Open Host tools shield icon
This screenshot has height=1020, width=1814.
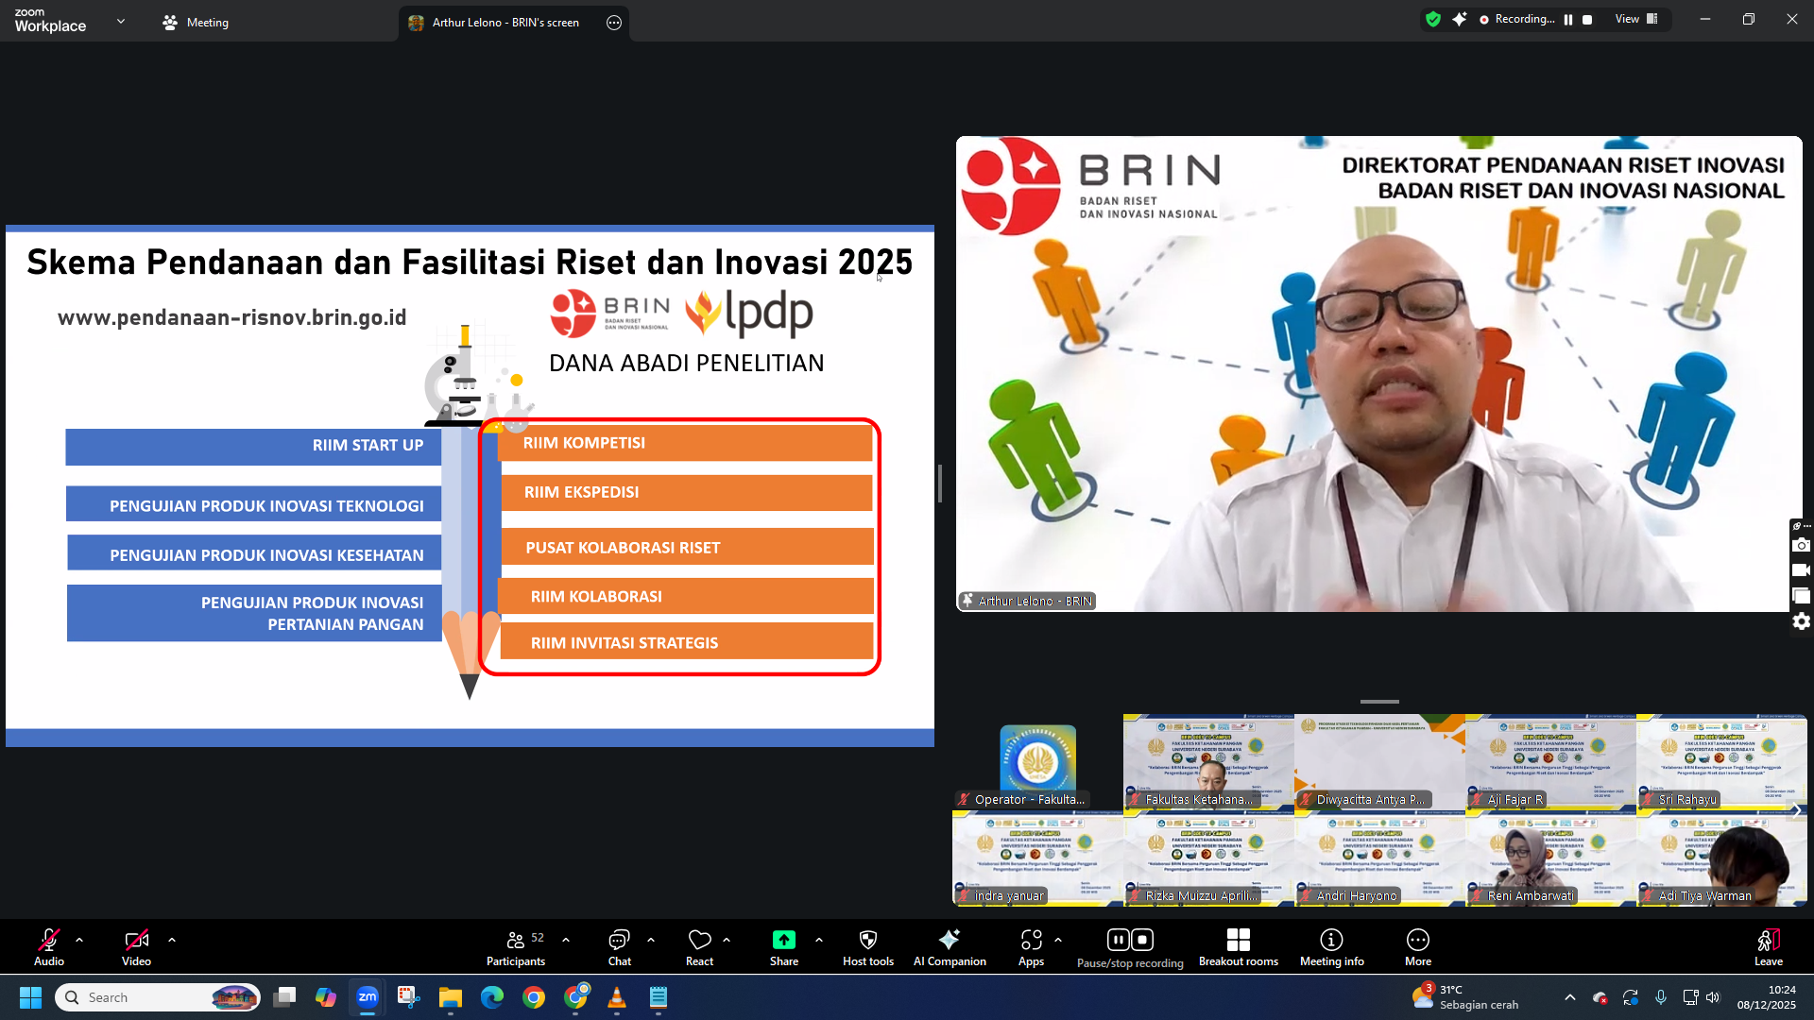point(867,940)
